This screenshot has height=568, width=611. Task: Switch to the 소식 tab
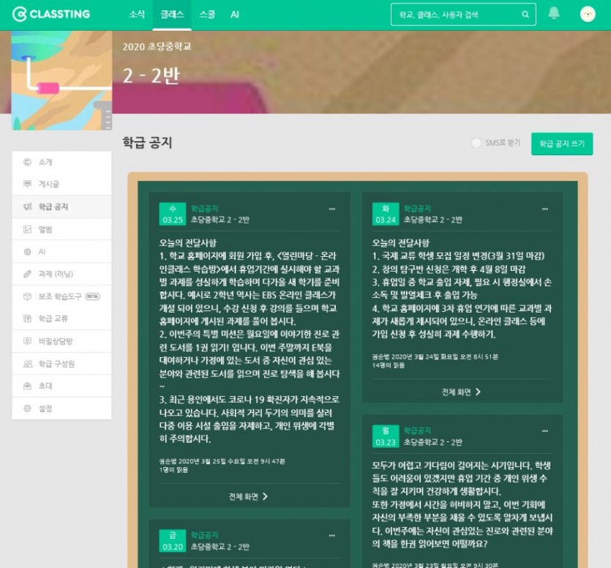coord(137,15)
